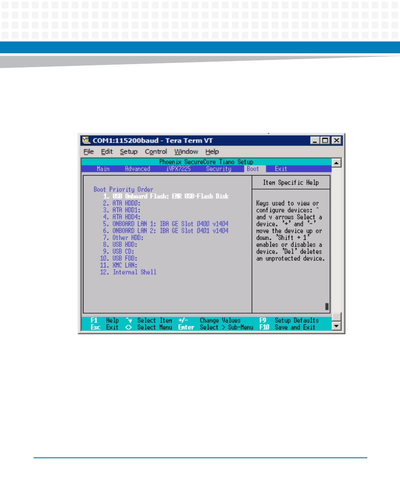Select boot entry 9. USB CD
The width and height of the screenshot is (400, 480).
coord(119,252)
